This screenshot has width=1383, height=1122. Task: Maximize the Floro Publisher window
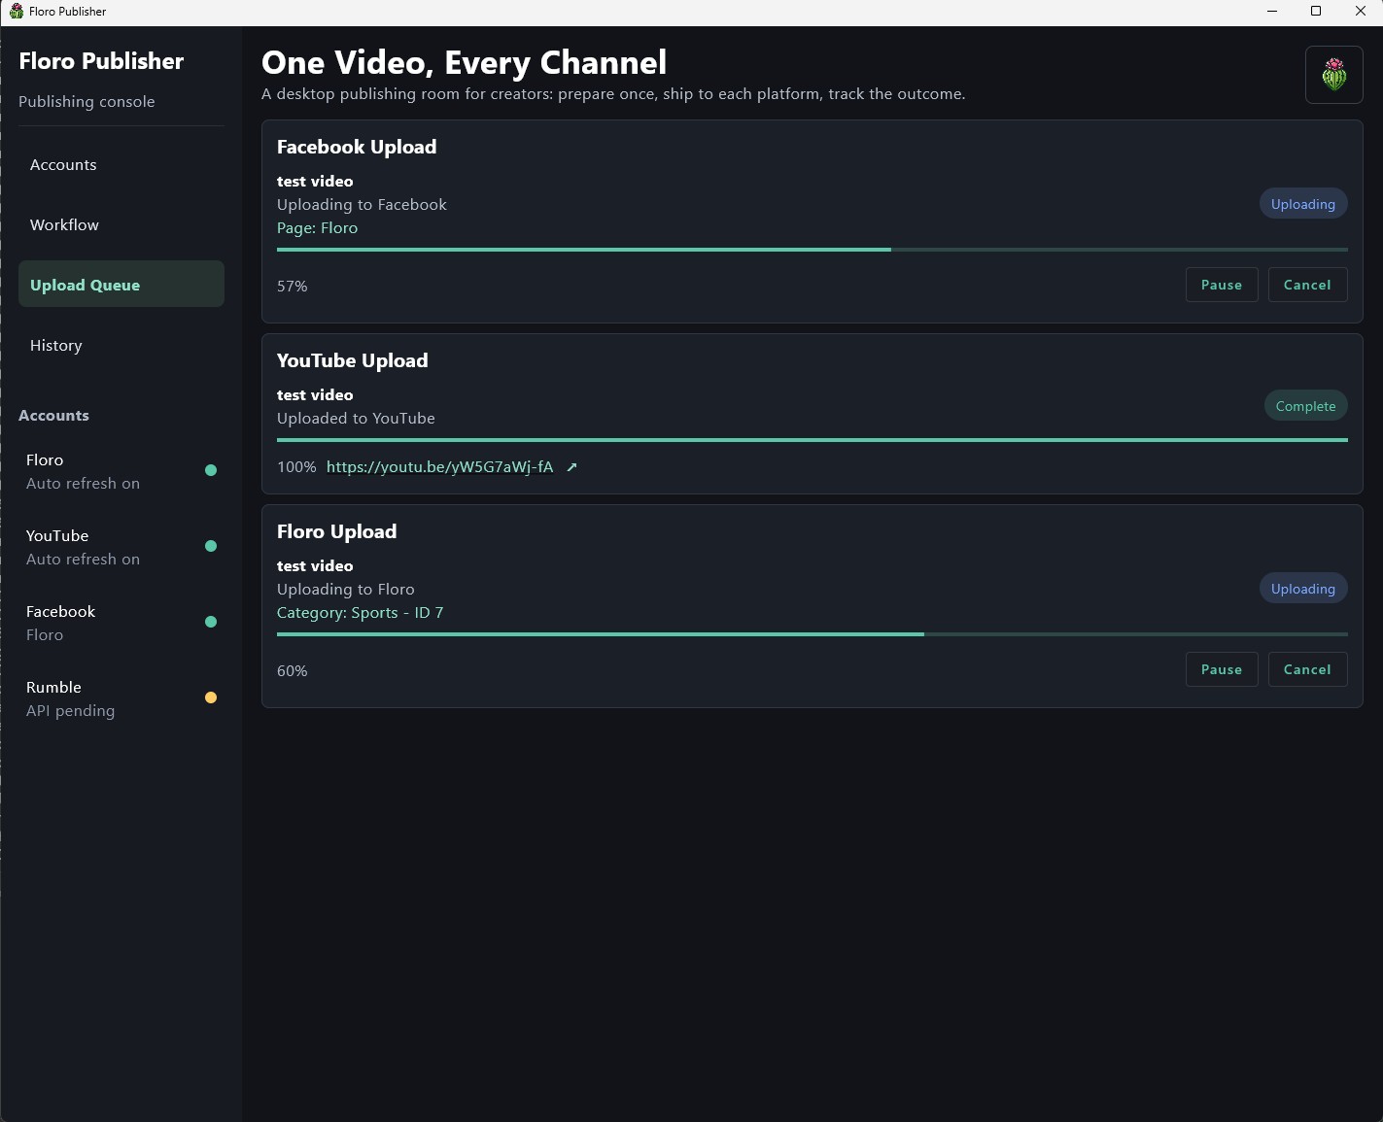pyautogui.click(x=1316, y=12)
